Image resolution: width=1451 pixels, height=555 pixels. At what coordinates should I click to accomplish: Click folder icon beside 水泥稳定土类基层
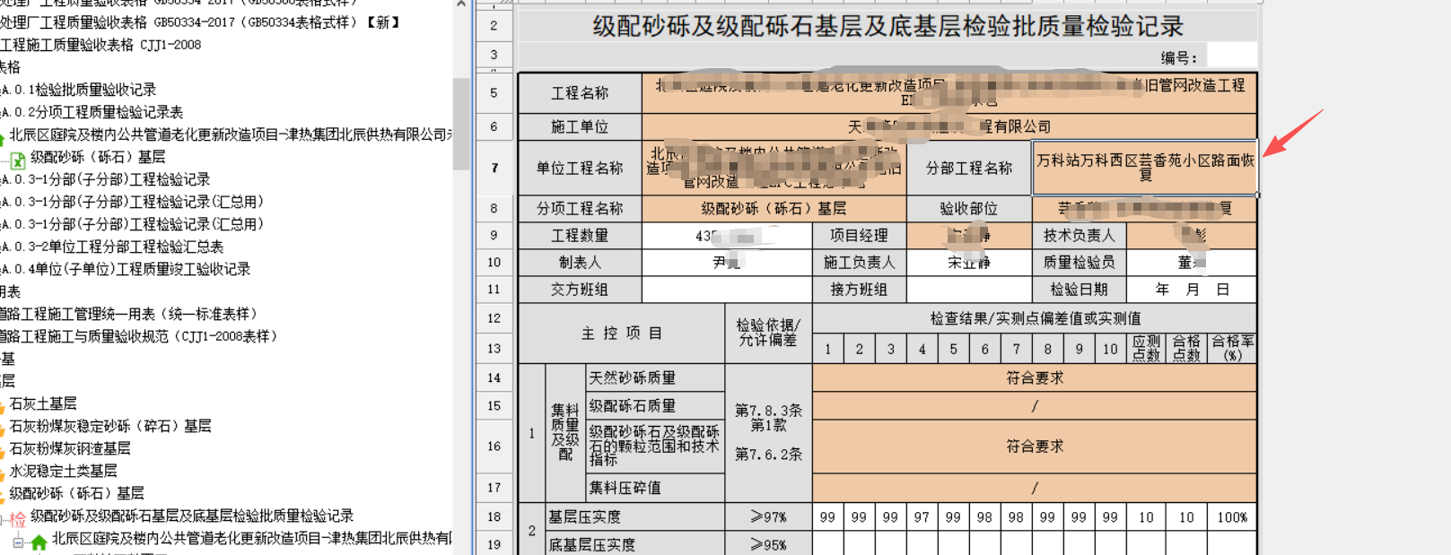click(3, 472)
